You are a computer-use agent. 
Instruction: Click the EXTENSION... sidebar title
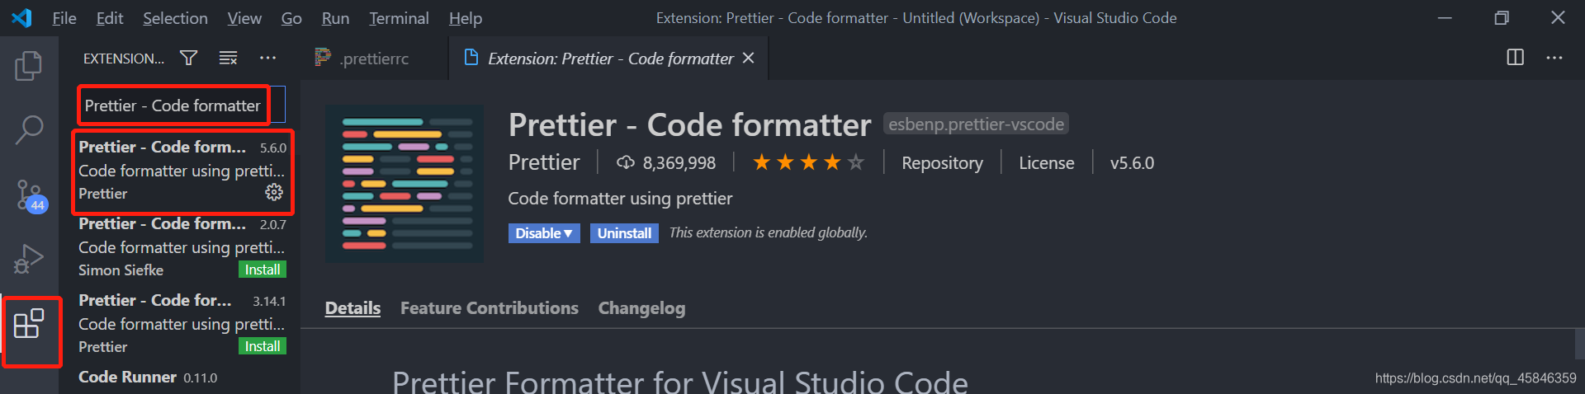click(124, 59)
